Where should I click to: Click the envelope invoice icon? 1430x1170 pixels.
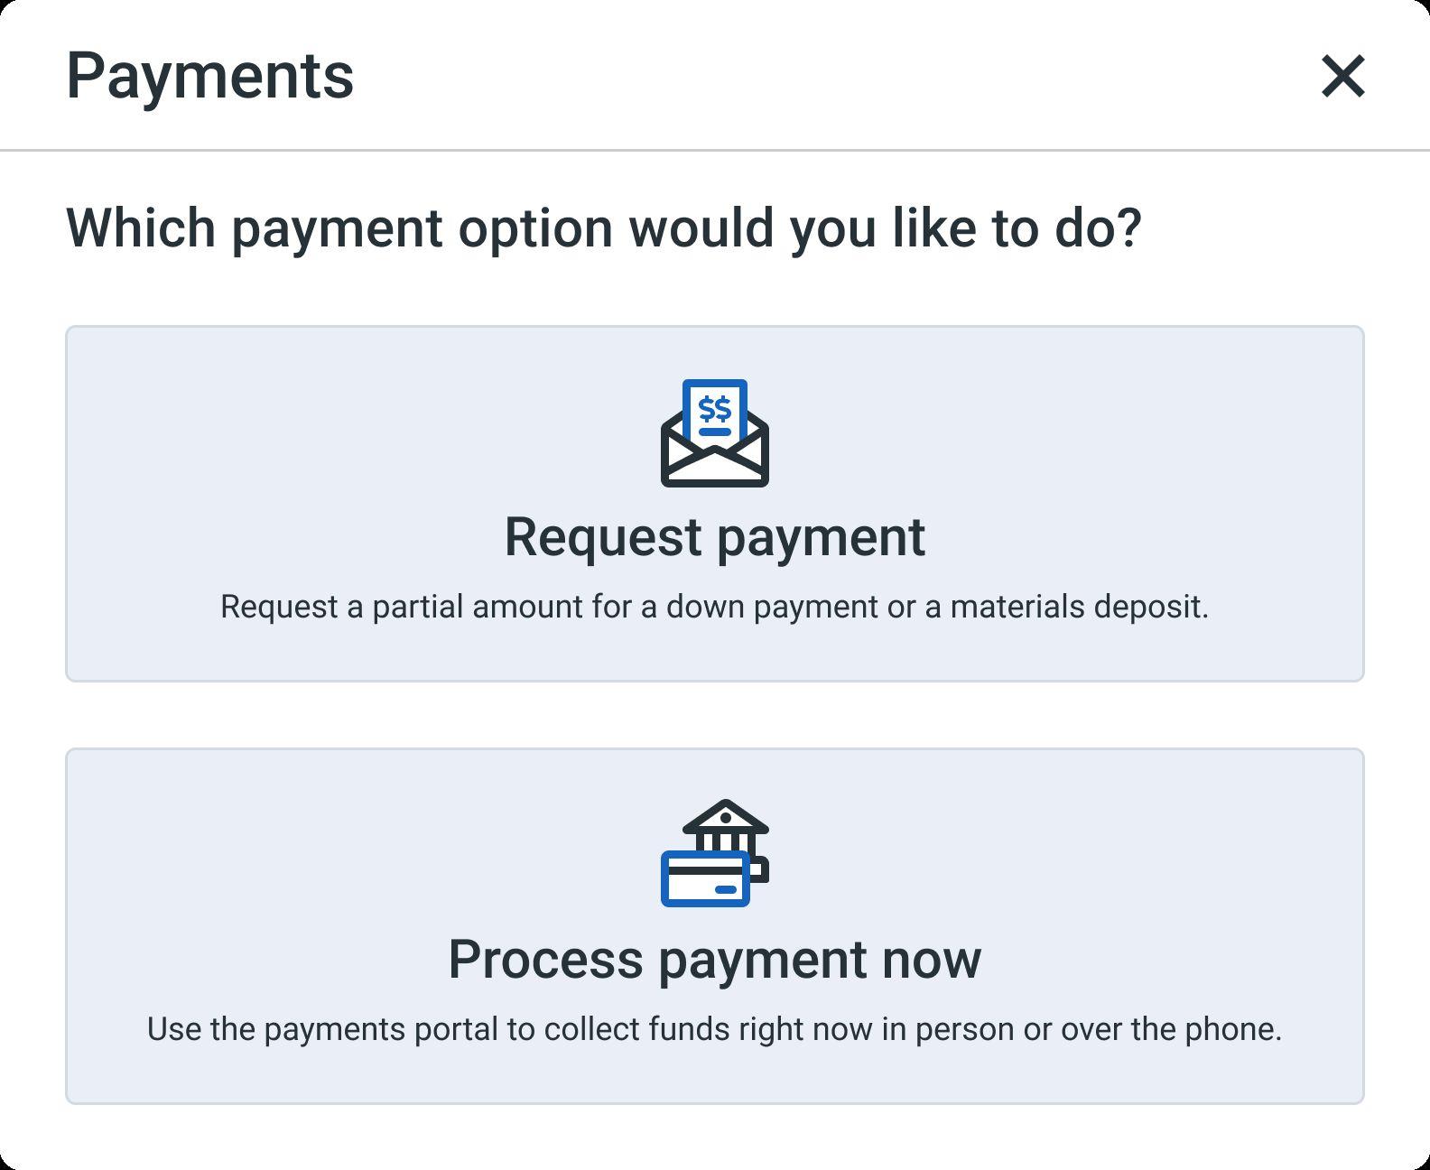click(714, 433)
